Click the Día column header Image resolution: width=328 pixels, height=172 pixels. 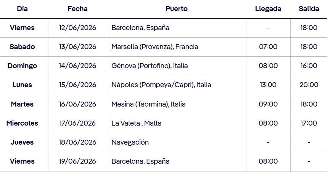pyautogui.click(x=22, y=9)
